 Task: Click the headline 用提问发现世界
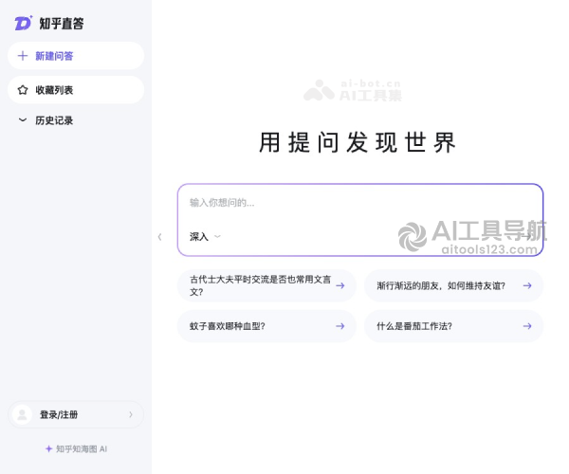(x=358, y=142)
